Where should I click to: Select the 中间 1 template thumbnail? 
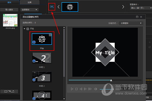pyautogui.click(x=42, y=58)
